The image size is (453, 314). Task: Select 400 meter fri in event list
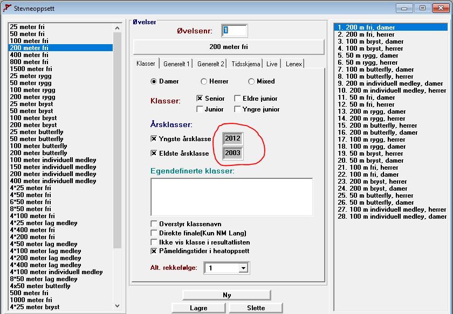tap(29, 55)
